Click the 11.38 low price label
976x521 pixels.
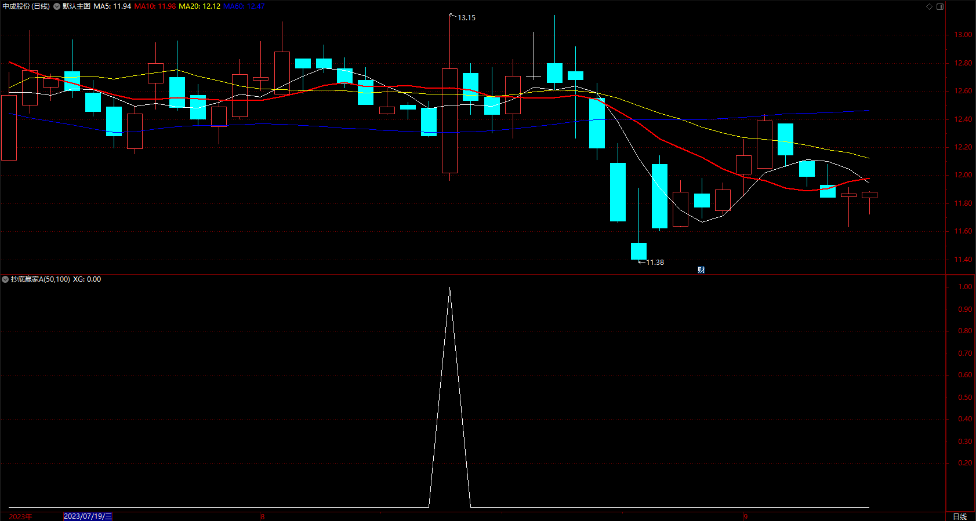[655, 263]
